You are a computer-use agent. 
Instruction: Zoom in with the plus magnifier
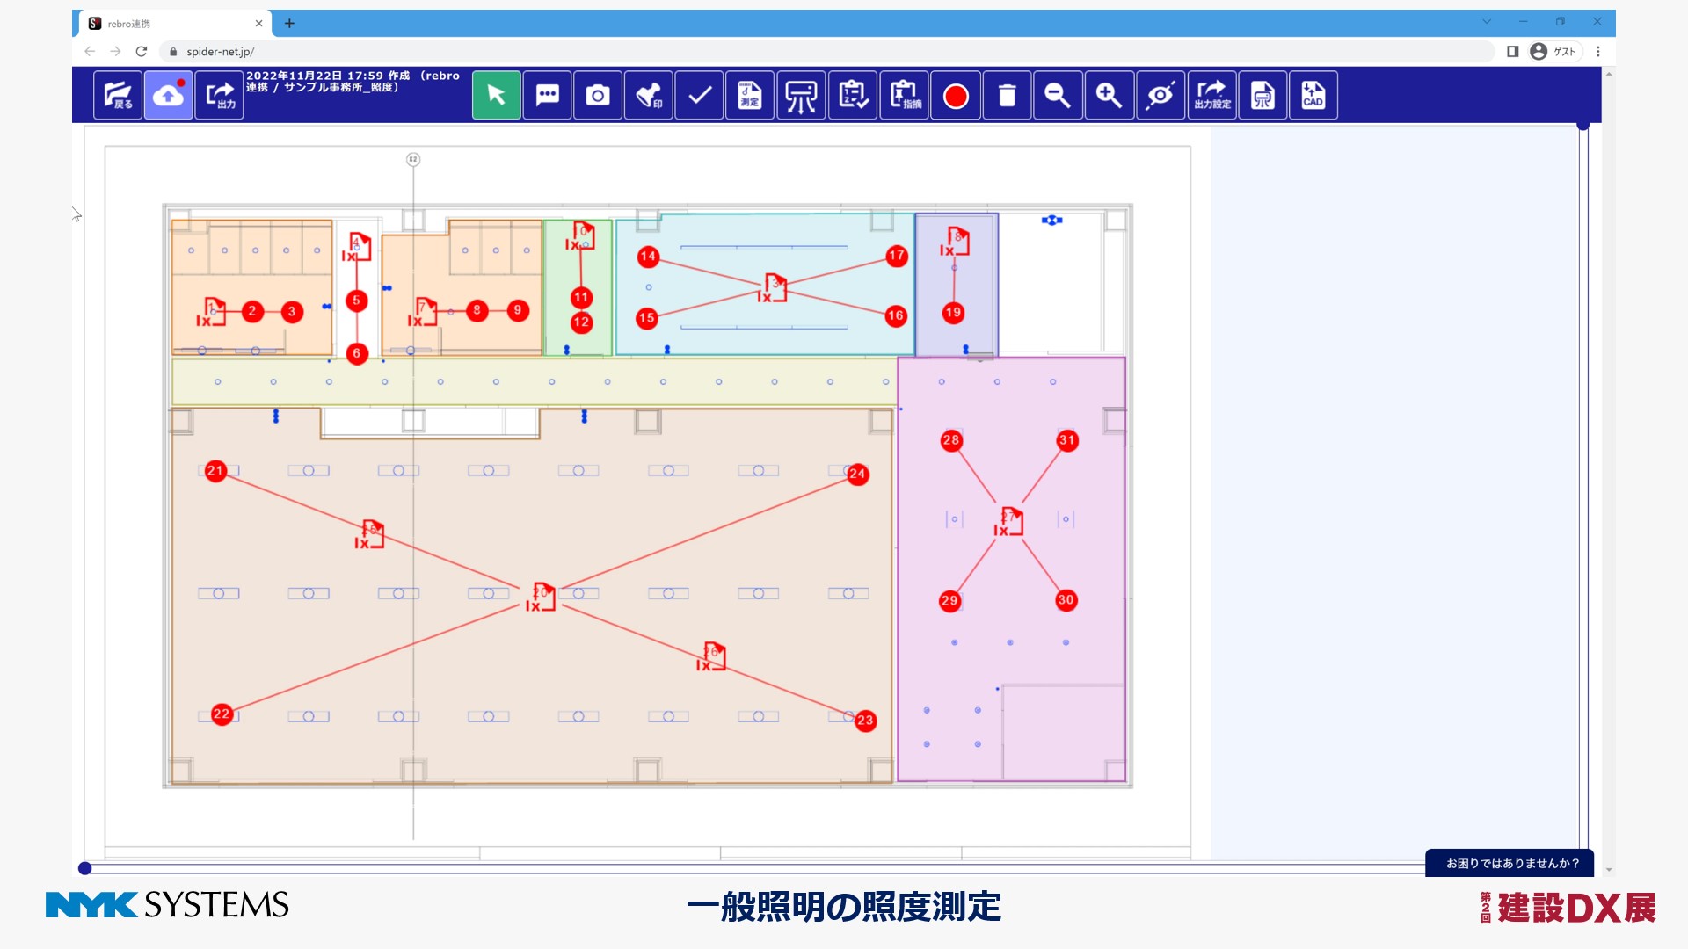click(x=1109, y=95)
